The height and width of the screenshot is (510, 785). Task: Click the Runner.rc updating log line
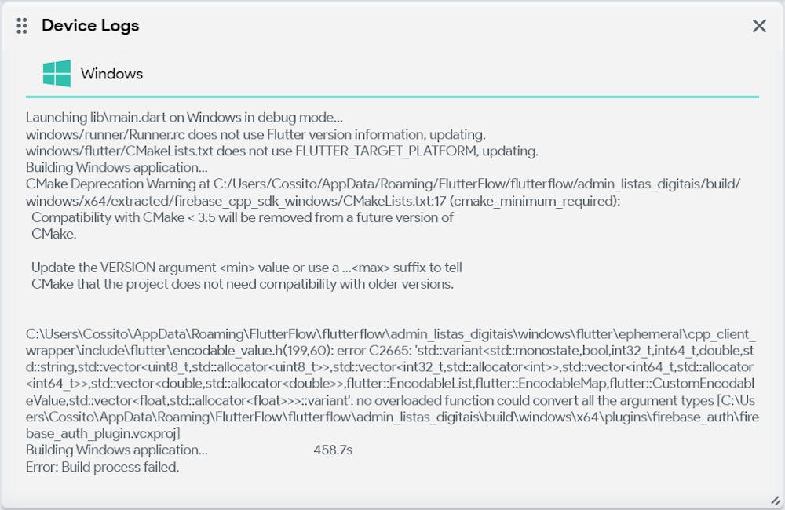click(256, 134)
